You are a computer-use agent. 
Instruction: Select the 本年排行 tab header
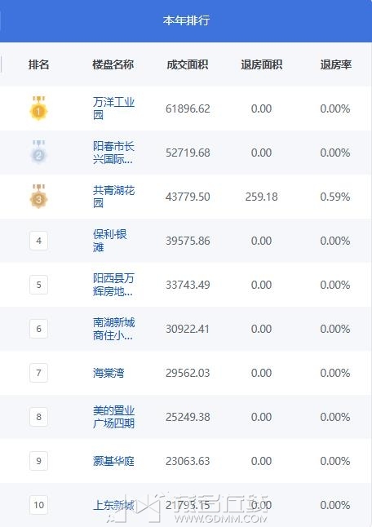pyautogui.click(x=186, y=20)
